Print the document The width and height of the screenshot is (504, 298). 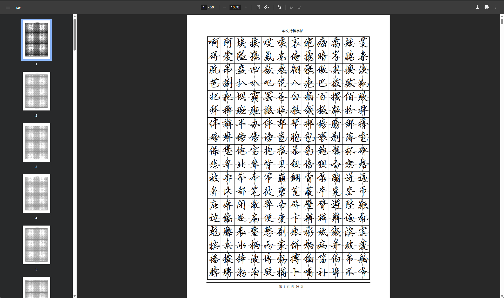486,7
